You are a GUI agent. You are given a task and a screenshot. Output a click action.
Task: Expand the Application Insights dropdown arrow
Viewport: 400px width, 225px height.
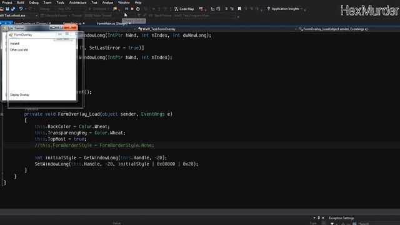301,9
